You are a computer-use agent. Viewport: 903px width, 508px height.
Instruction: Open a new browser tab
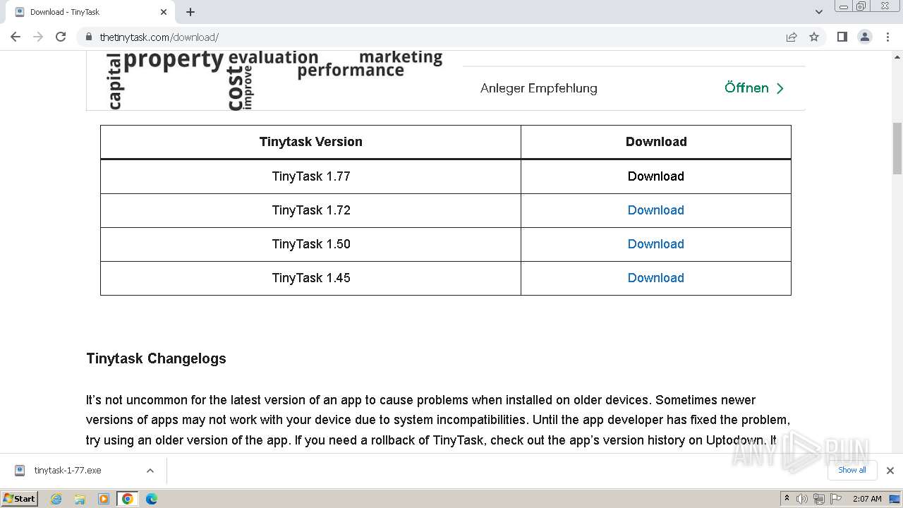click(x=190, y=12)
